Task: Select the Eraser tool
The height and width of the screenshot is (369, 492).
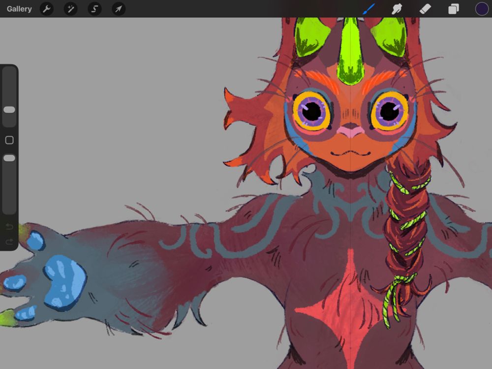Action: [426, 8]
